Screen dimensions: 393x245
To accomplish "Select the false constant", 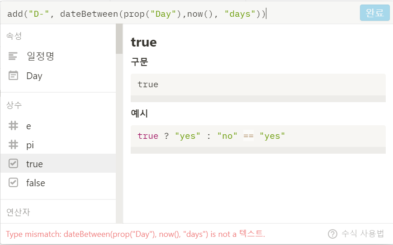I will pyautogui.click(x=58, y=183).
